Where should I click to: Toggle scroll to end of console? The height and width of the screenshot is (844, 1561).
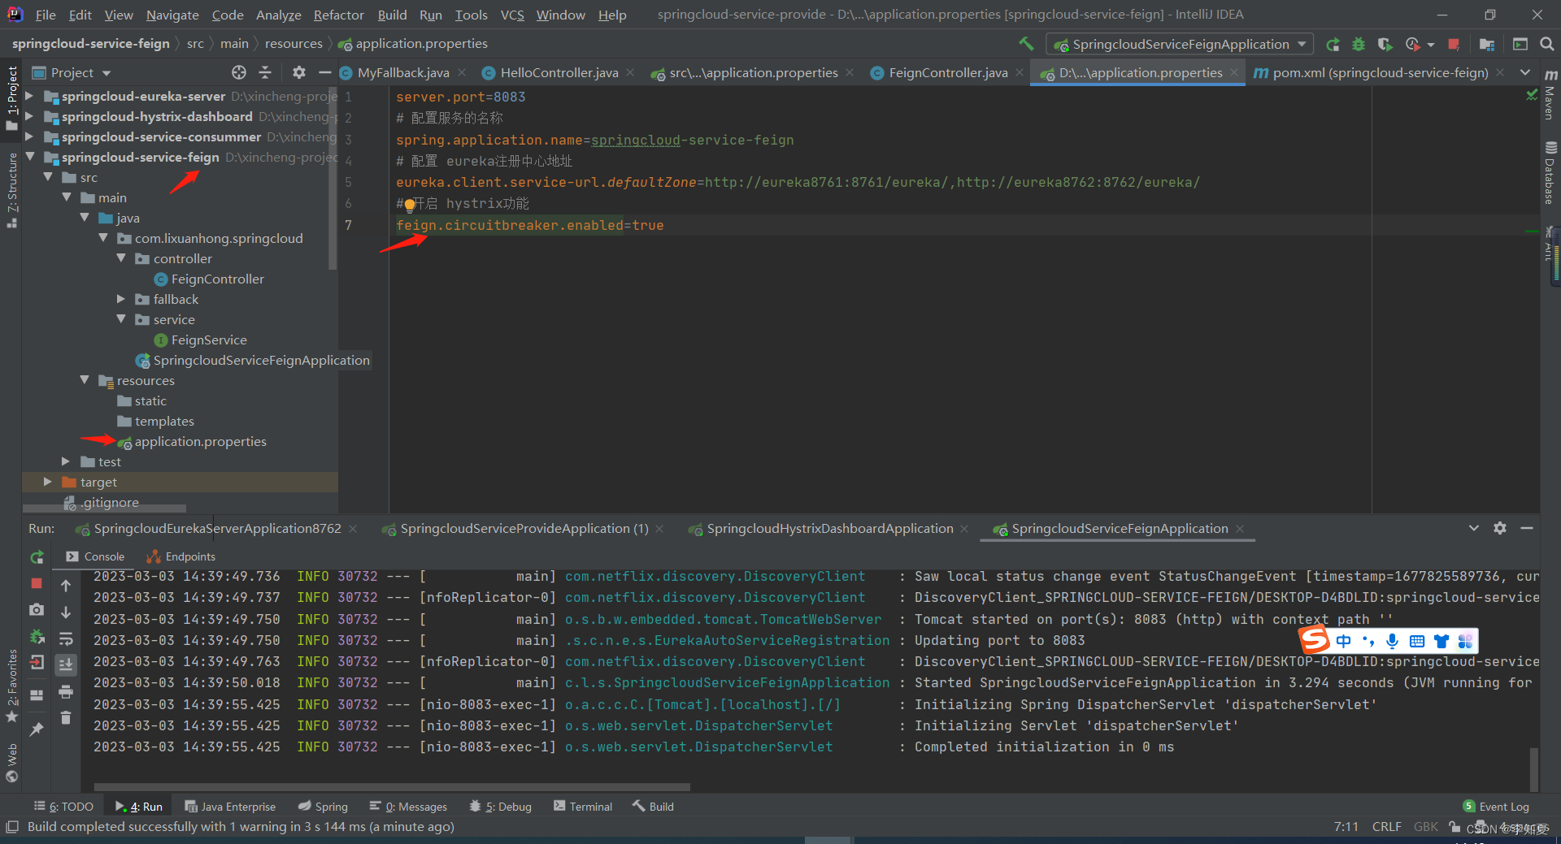[66, 664]
